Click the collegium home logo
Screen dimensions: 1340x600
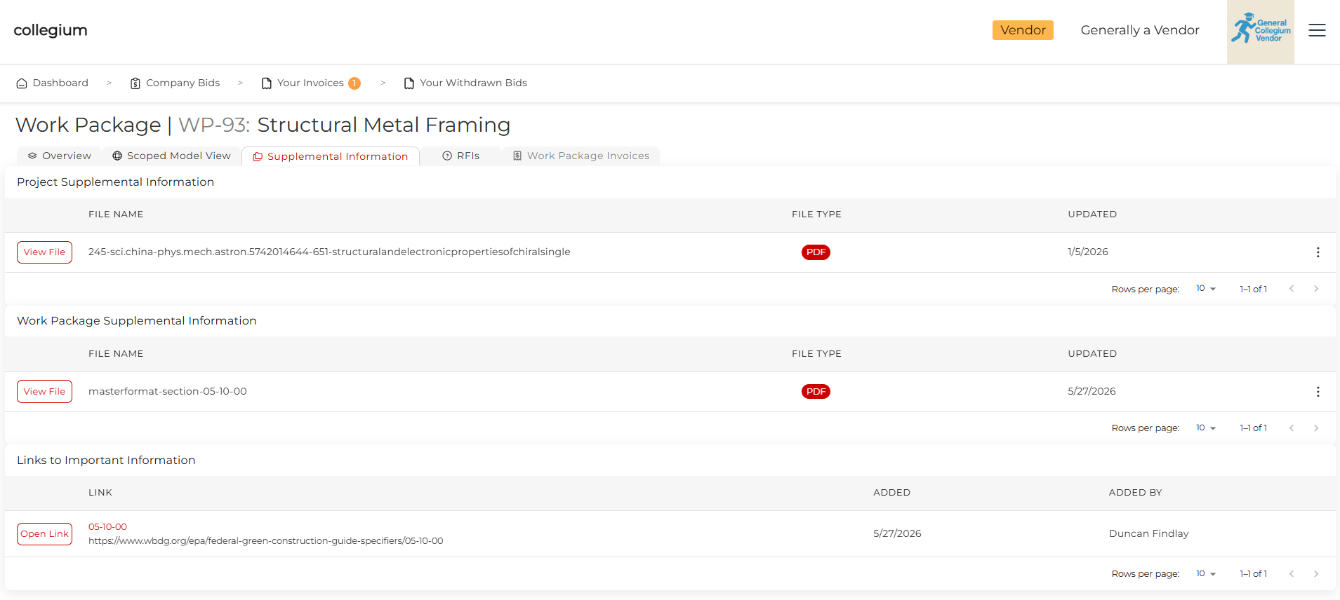51,30
